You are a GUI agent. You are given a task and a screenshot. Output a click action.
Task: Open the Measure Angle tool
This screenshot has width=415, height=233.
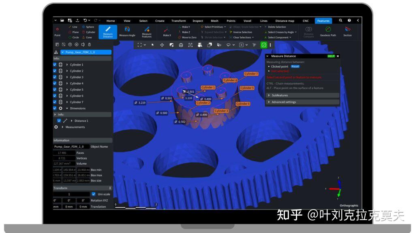(127, 32)
